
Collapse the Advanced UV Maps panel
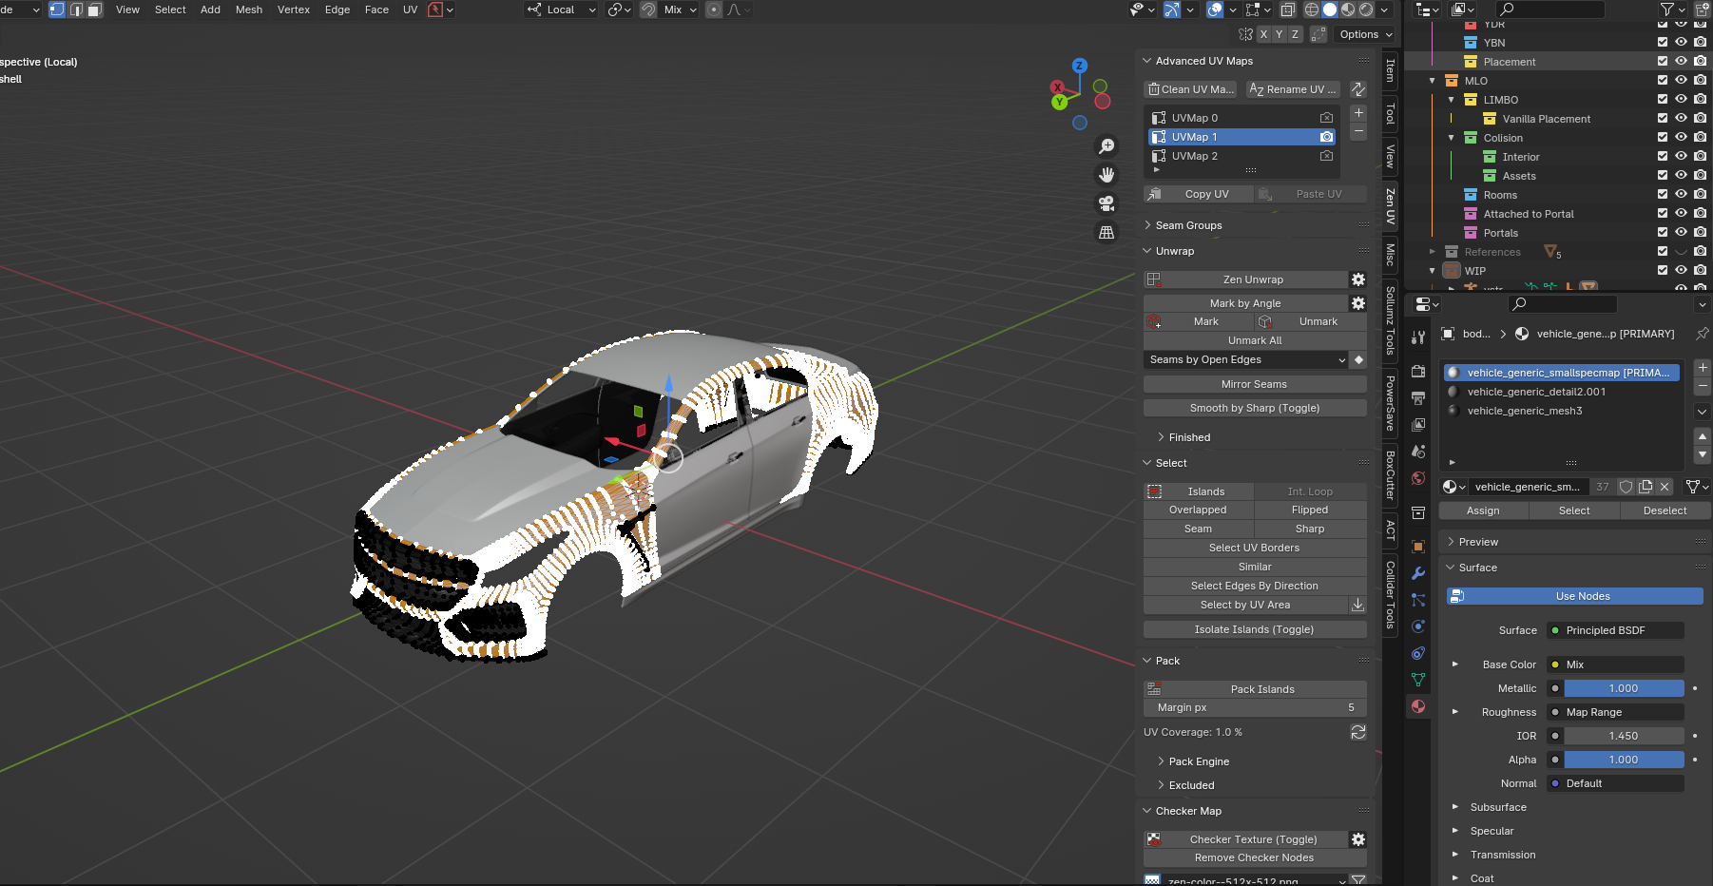(1147, 61)
